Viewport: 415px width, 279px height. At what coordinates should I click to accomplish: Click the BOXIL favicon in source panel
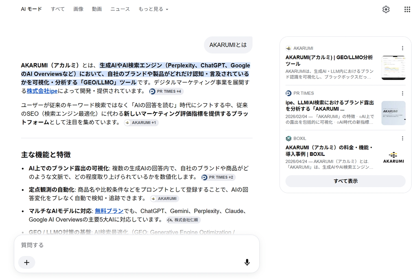click(289, 138)
